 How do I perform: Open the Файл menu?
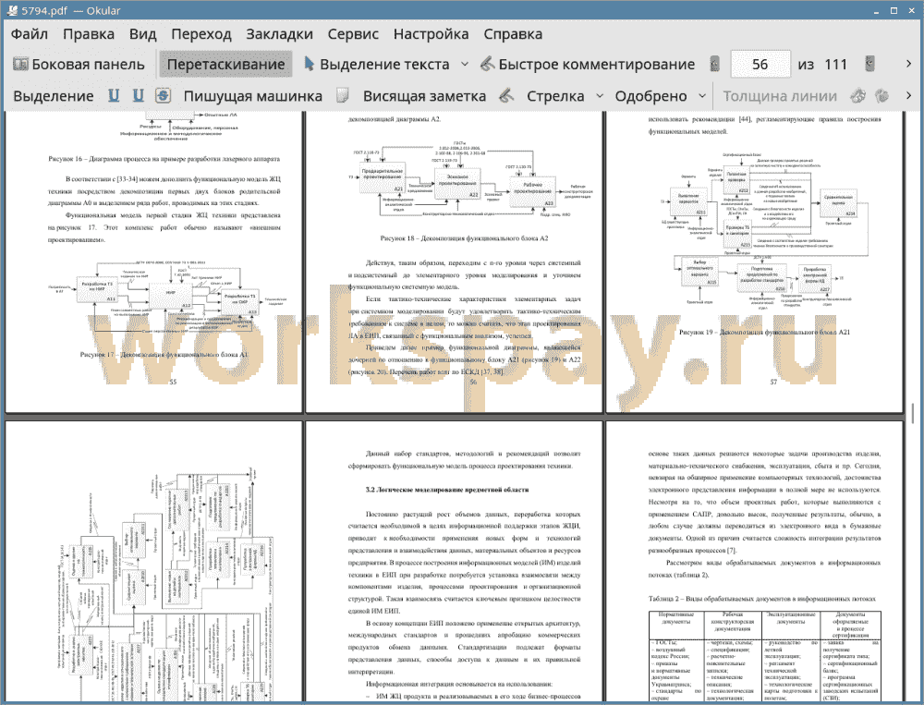tap(30, 34)
